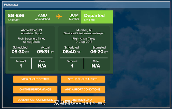Click Ahmedabad Airport text

[x=32, y=34]
